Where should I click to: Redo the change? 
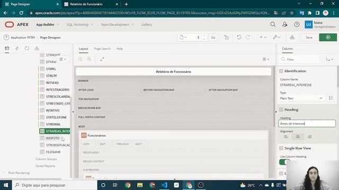248,37
